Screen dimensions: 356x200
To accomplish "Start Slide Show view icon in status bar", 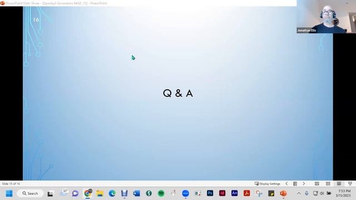I will (350, 184).
